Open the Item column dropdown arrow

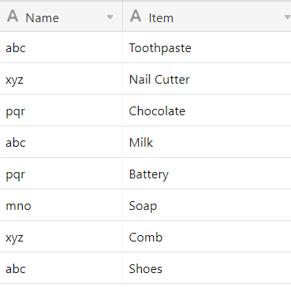click(287, 17)
